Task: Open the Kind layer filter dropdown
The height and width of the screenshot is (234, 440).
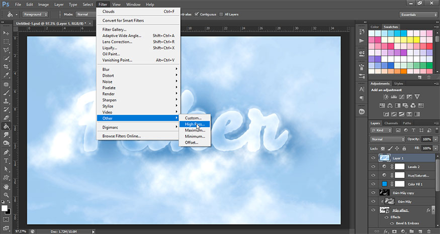Action: point(381,131)
